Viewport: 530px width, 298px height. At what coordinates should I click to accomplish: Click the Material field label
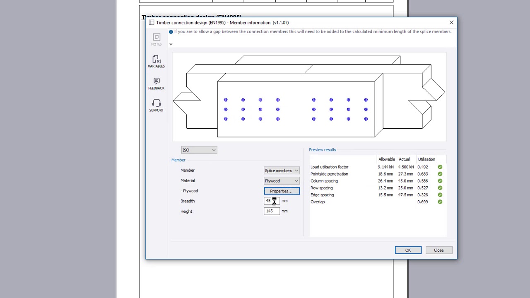pos(188,180)
